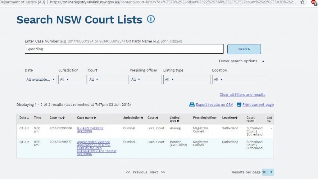Open the Presiding officer dropdown
The height and width of the screenshot is (179, 318).
click(145, 79)
